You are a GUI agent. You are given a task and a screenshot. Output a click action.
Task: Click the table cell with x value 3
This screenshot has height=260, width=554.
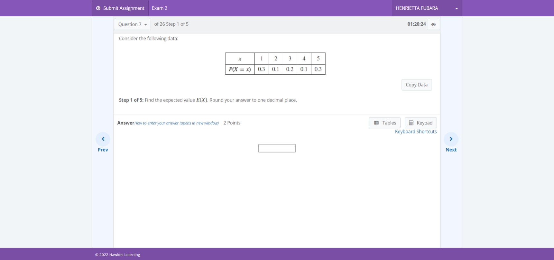coord(290,59)
